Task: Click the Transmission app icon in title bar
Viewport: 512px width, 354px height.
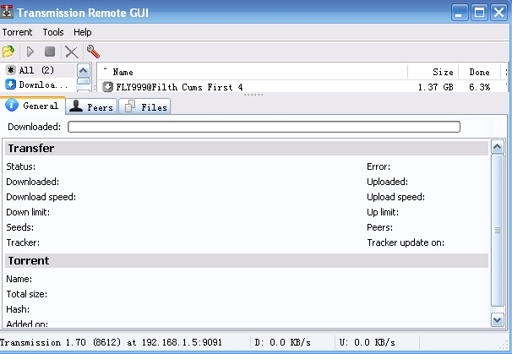Action: coord(7,12)
